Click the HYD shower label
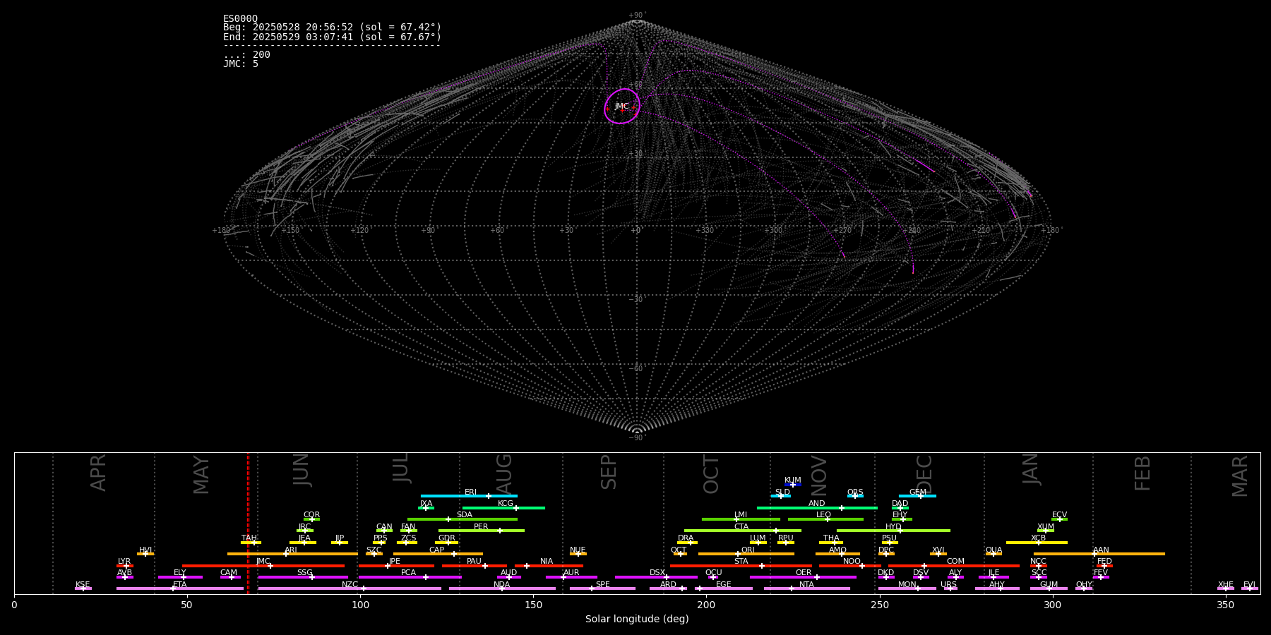 point(893,527)
